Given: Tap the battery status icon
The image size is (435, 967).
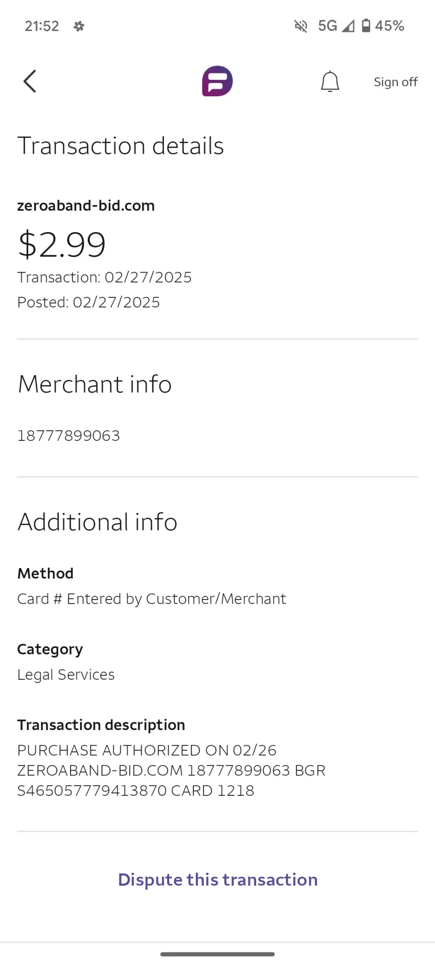Looking at the screenshot, I should coord(366,26).
